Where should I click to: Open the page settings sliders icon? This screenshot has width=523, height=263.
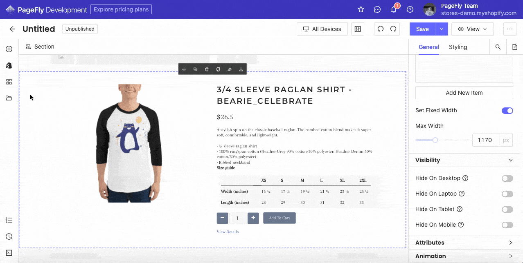pos(358,29)
